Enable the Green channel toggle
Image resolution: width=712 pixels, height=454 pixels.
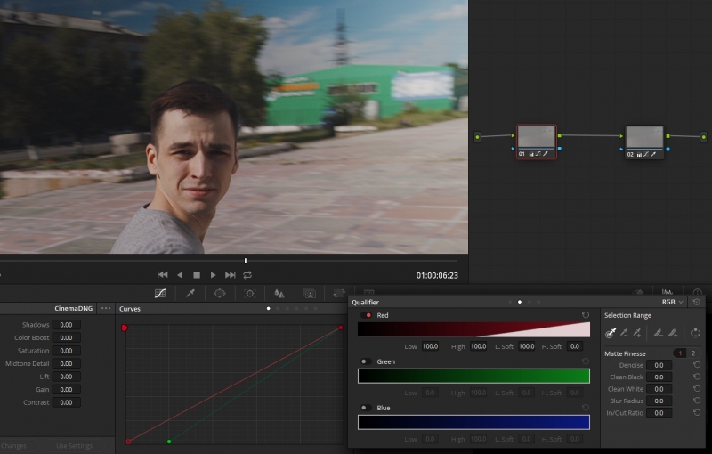[x=365, y=361]
